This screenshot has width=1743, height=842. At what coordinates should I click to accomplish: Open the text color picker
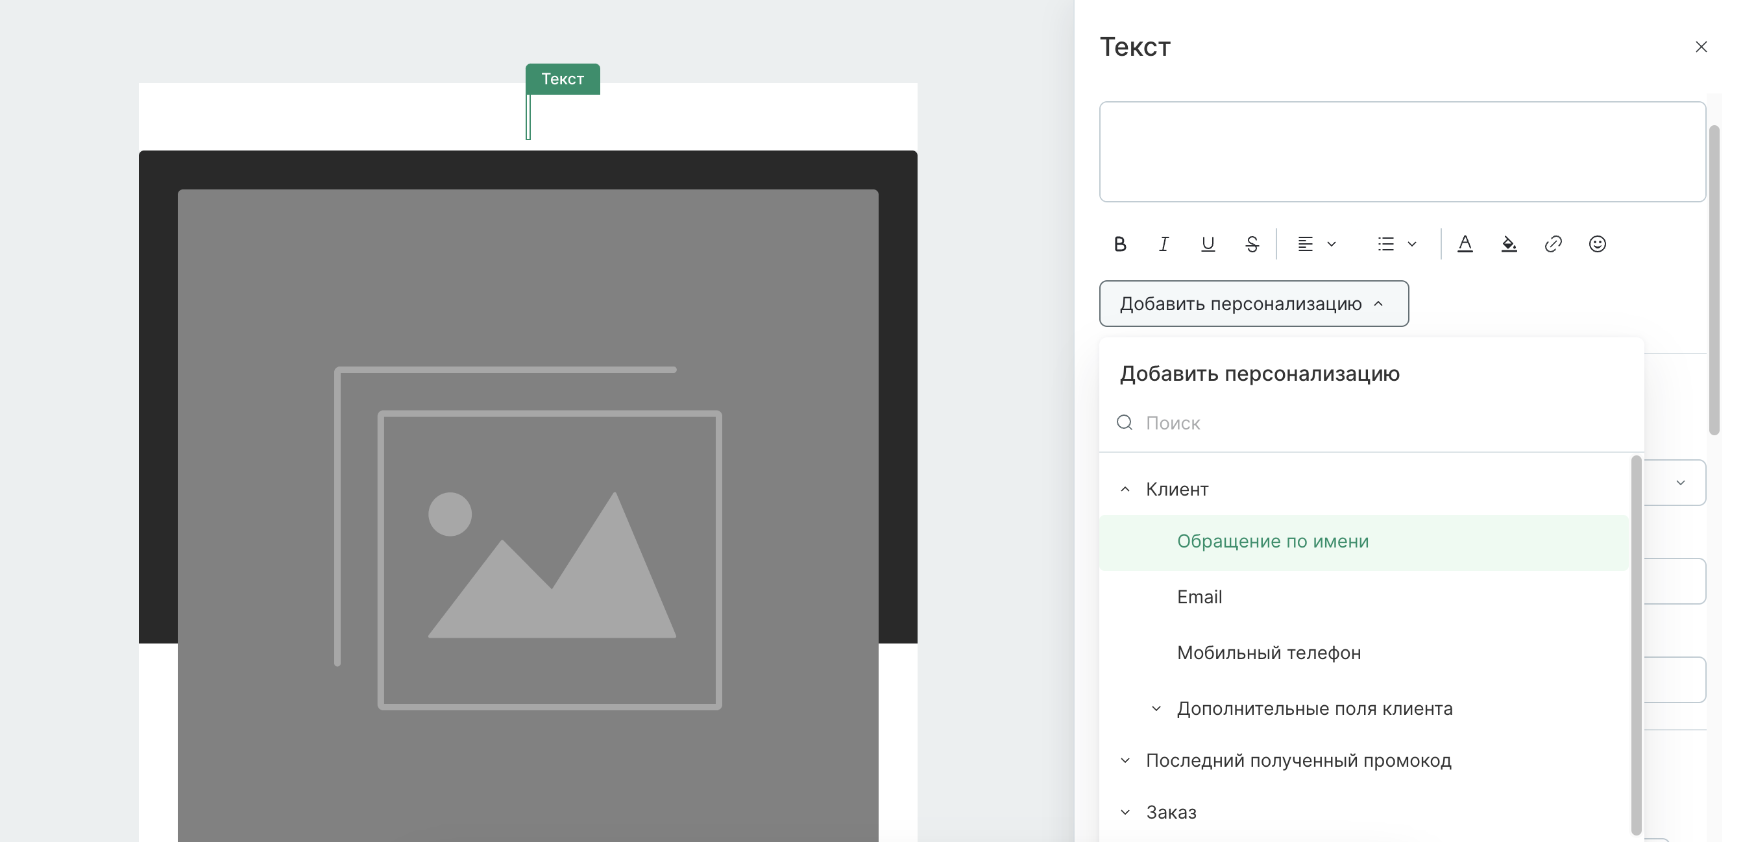(1465, 244)
